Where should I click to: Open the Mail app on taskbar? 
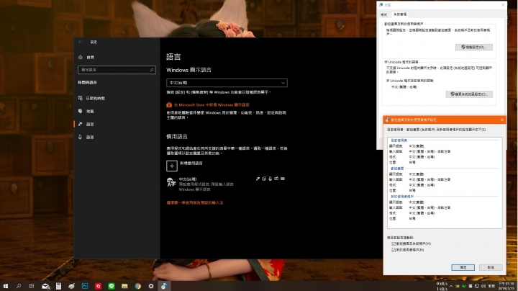[45, 286]
